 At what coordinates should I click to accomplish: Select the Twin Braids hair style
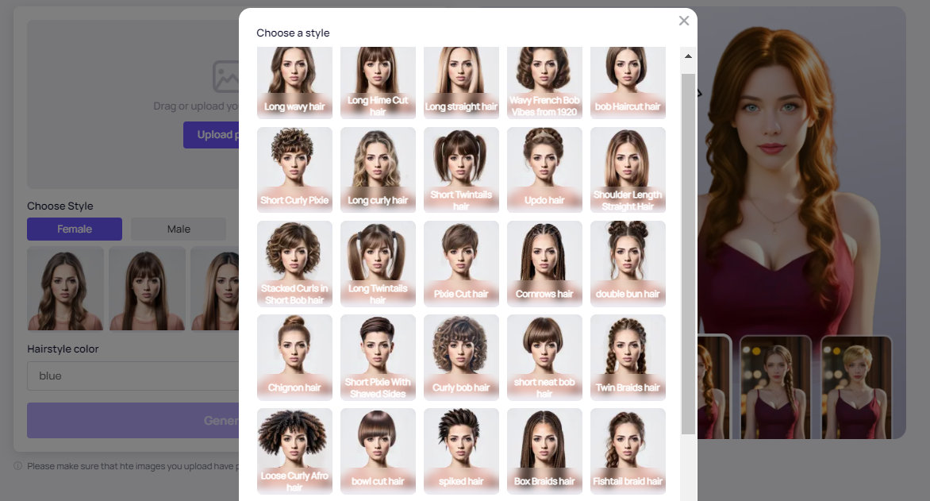(628, 356)
